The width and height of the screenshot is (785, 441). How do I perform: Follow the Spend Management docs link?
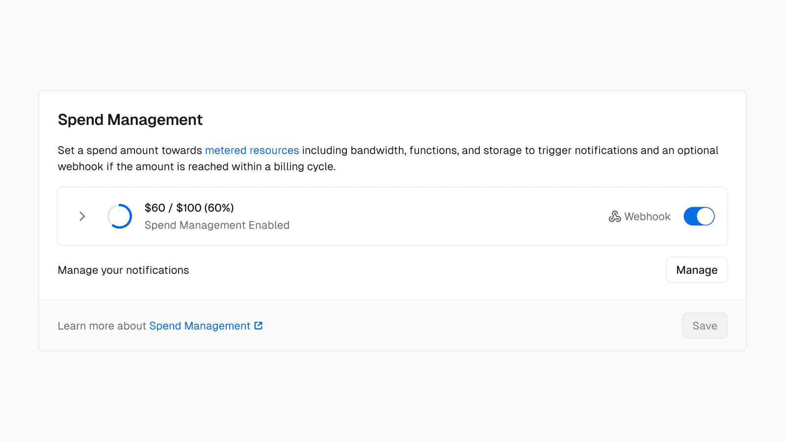[200, 326]
